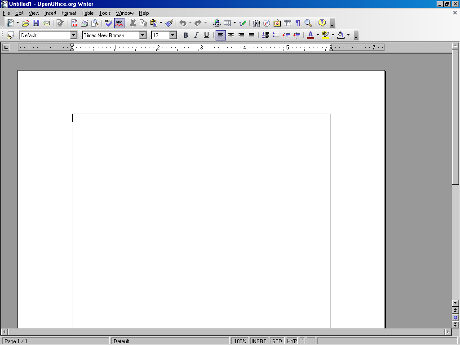Open Styles and Formatting window icon

pyautogui.click(x=11, y=35)
